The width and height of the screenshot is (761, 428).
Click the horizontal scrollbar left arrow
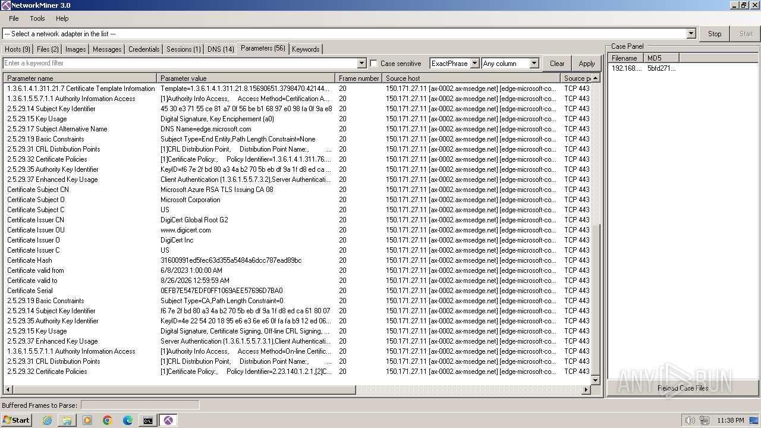[8, 389]
